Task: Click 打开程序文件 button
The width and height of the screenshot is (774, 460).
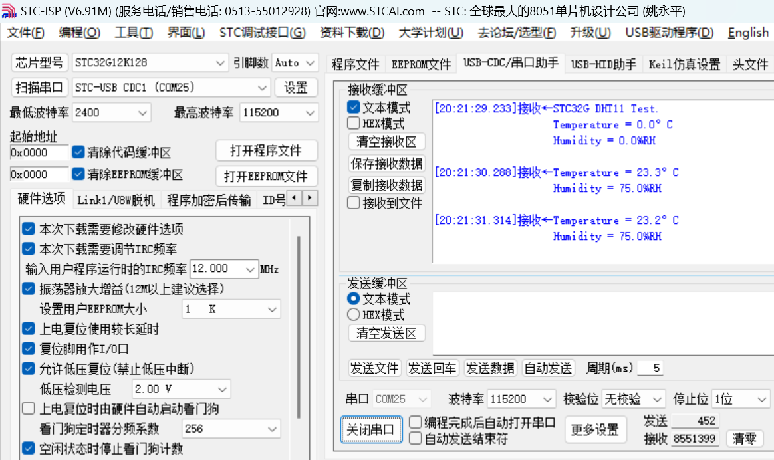Action: click(266, 150)
